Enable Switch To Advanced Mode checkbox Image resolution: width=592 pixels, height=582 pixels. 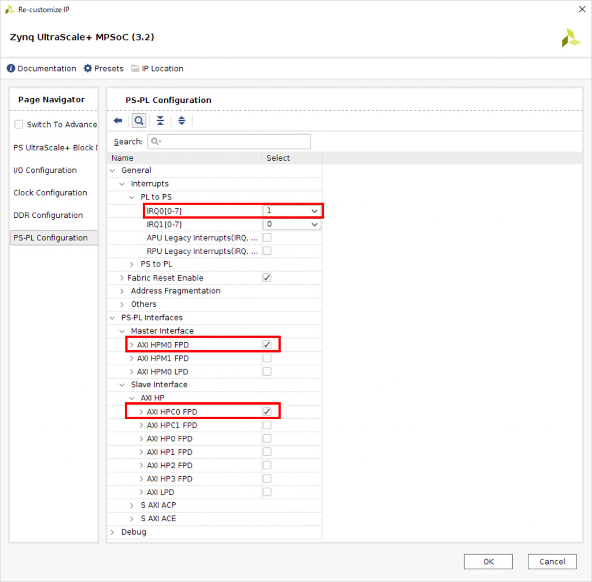point(18,124)
